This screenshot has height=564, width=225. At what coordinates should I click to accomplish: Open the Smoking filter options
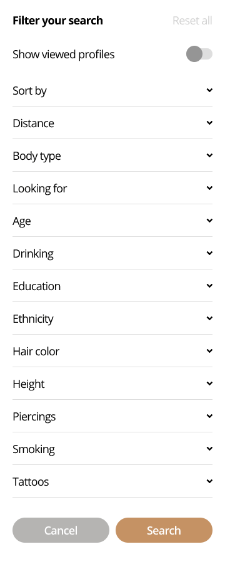click(112, 449)
